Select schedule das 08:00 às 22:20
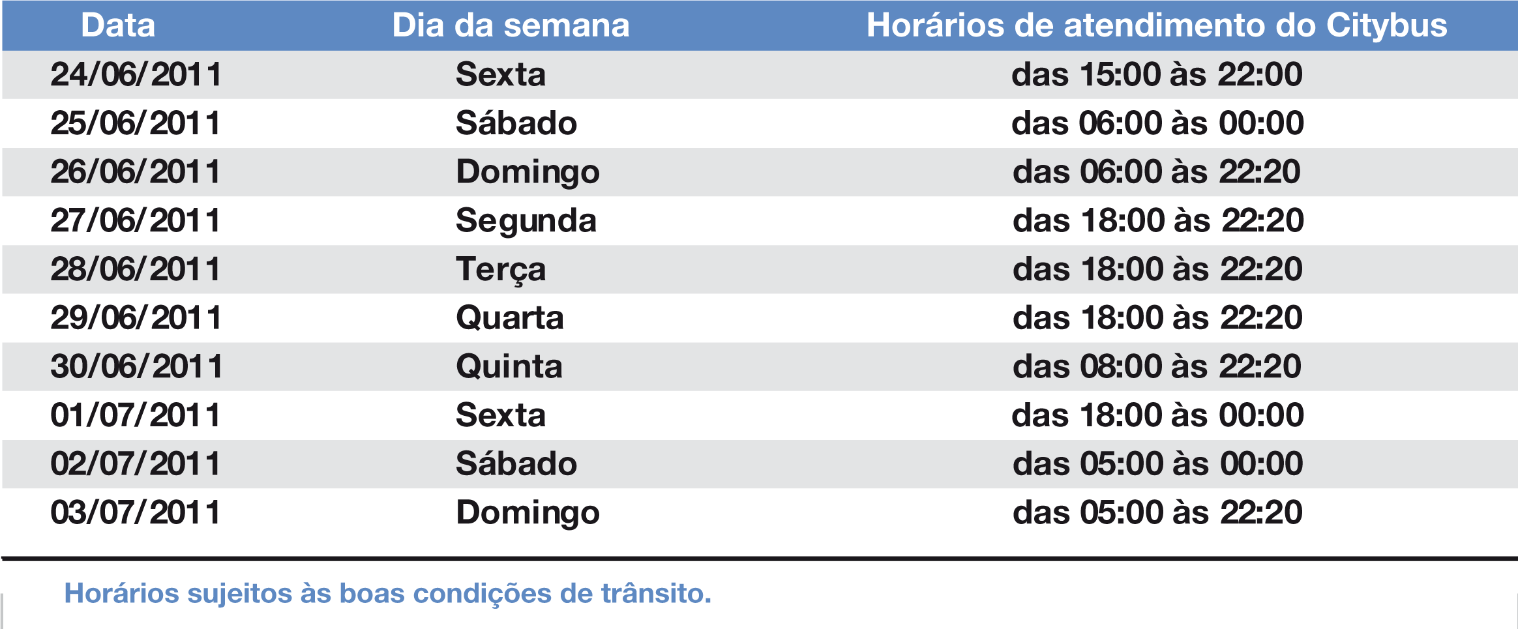Image resolution: width=1518 pixels, height=629 pixels. coord(1157,366)
